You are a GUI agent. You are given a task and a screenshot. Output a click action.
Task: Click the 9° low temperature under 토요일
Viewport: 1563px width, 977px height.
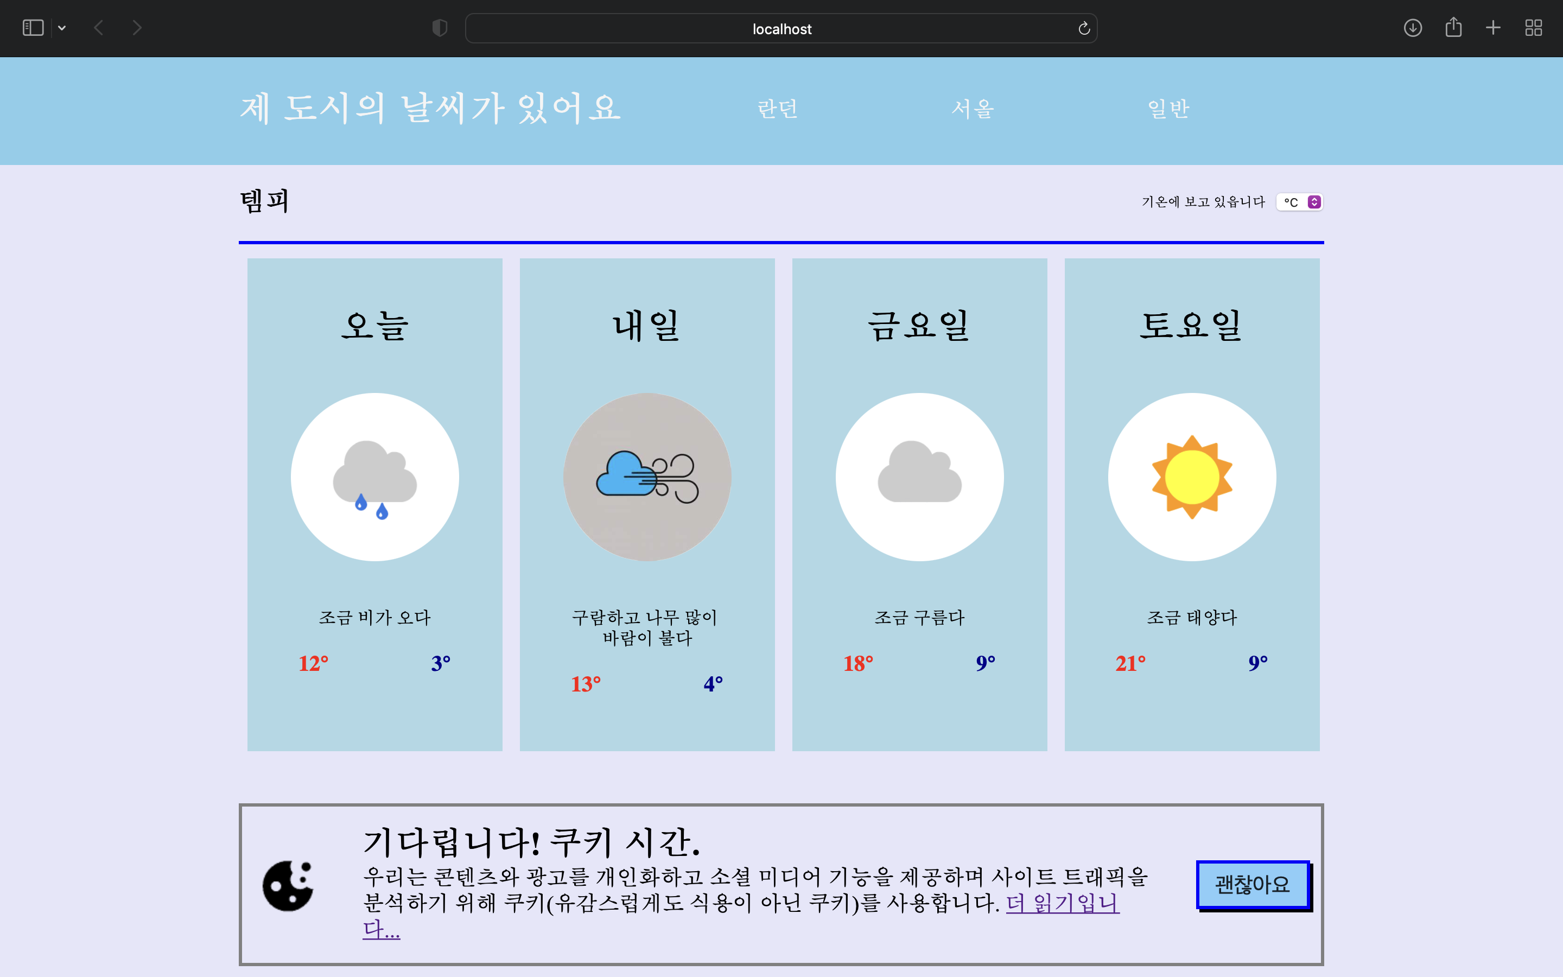click(1258, 664)
